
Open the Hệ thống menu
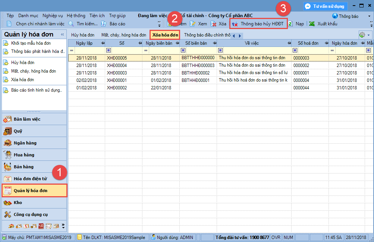(76, 16)
